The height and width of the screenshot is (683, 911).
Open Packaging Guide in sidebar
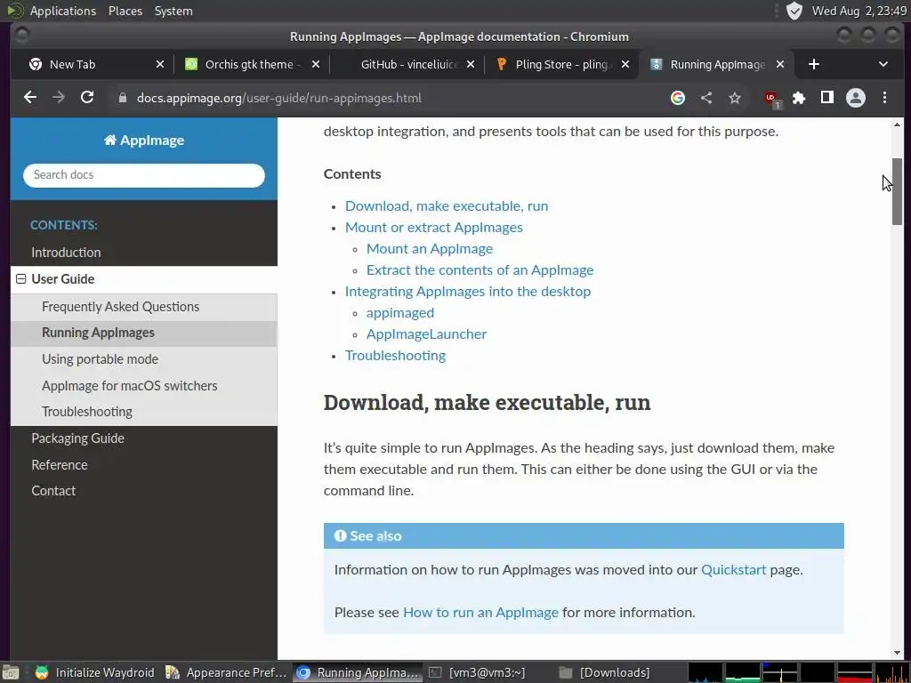[x=78, y=438]
